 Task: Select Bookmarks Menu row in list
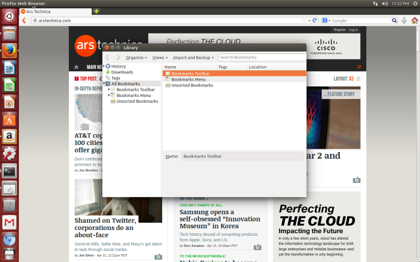[x=234, y=79]
